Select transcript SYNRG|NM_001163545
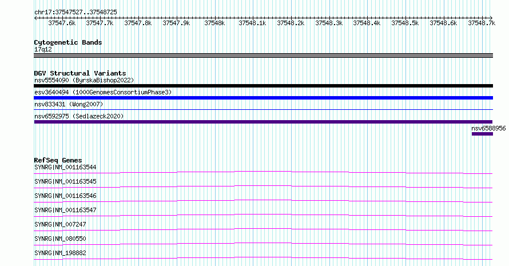The width and height of the screenshot is (509, 266). click(x=65, y=181)
